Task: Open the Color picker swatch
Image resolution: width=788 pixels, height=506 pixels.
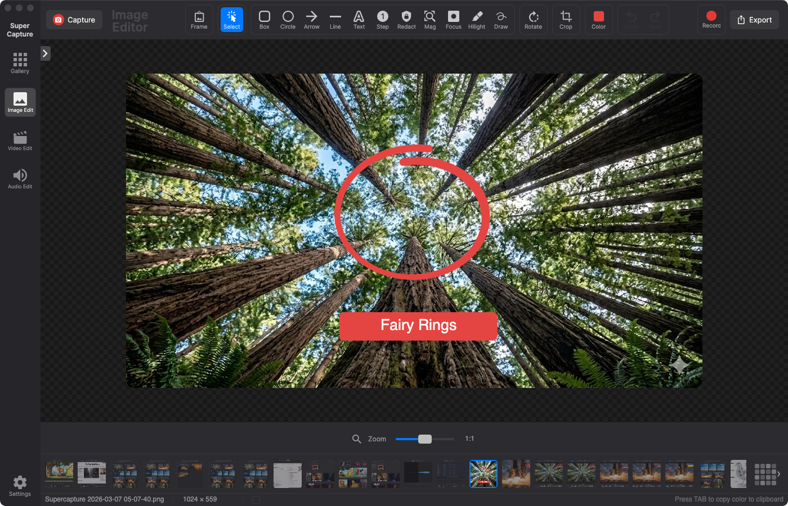Action: [x=598, y=20]
